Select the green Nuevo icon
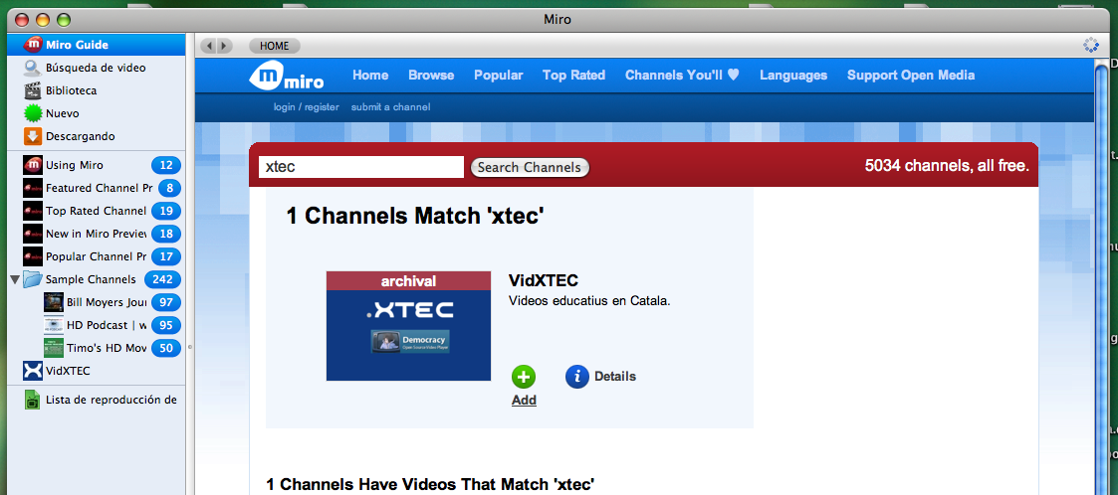 click(x=33, y=113)
